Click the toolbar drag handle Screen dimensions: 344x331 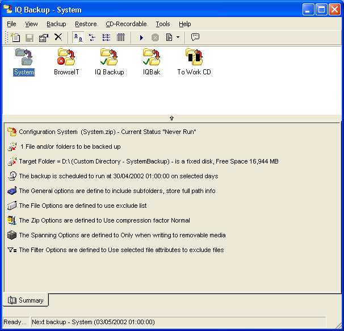pos(6,37)
